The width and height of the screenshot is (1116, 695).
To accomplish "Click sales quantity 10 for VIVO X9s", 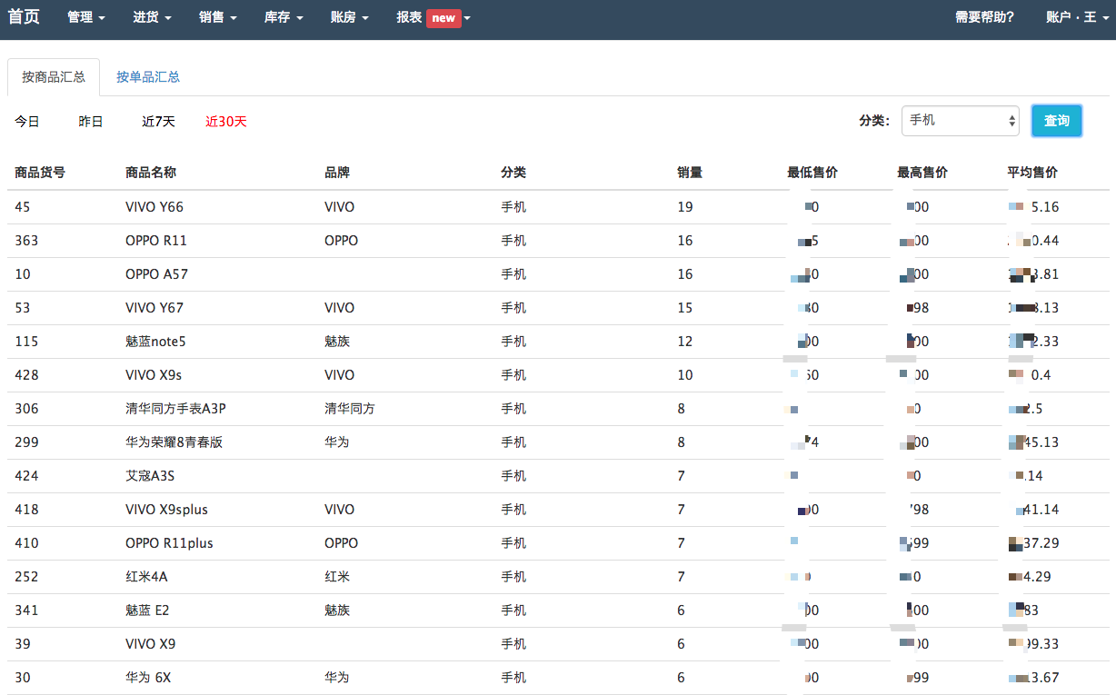I will [x=685, y=375].
